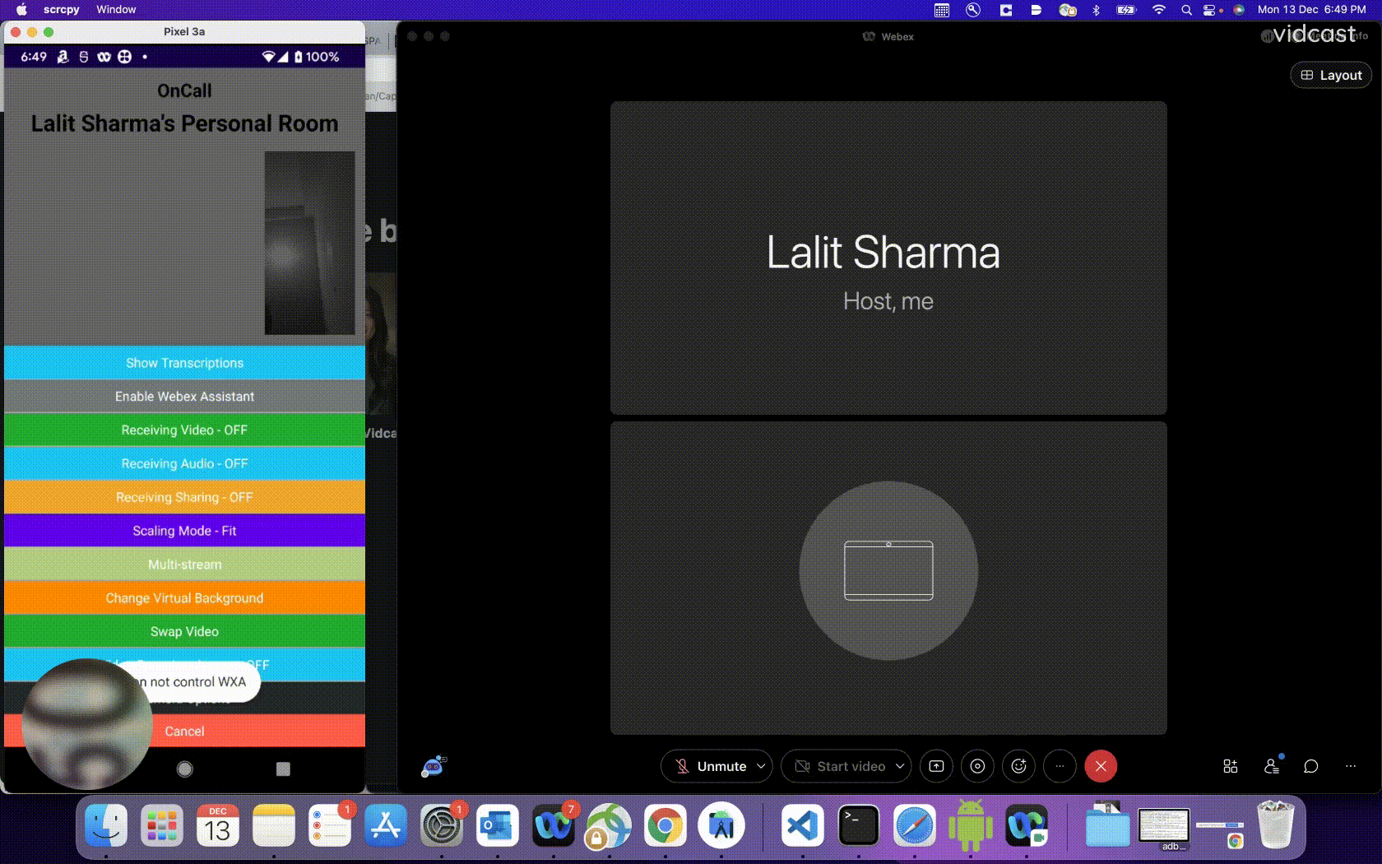Open Visual Studio Code from the Dock
The width and height of the screenshot is (1382, 864).
pos(802,825)
